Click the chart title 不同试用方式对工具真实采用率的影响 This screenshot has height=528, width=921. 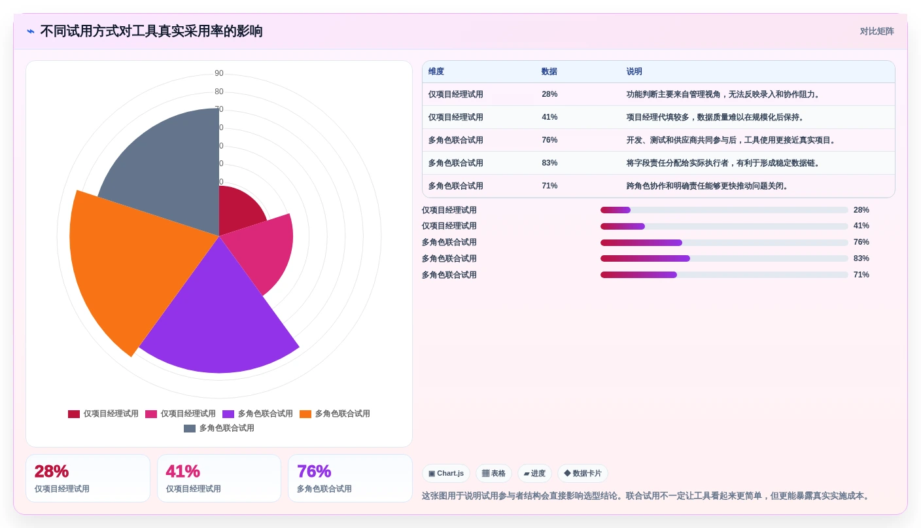[151, 31]
